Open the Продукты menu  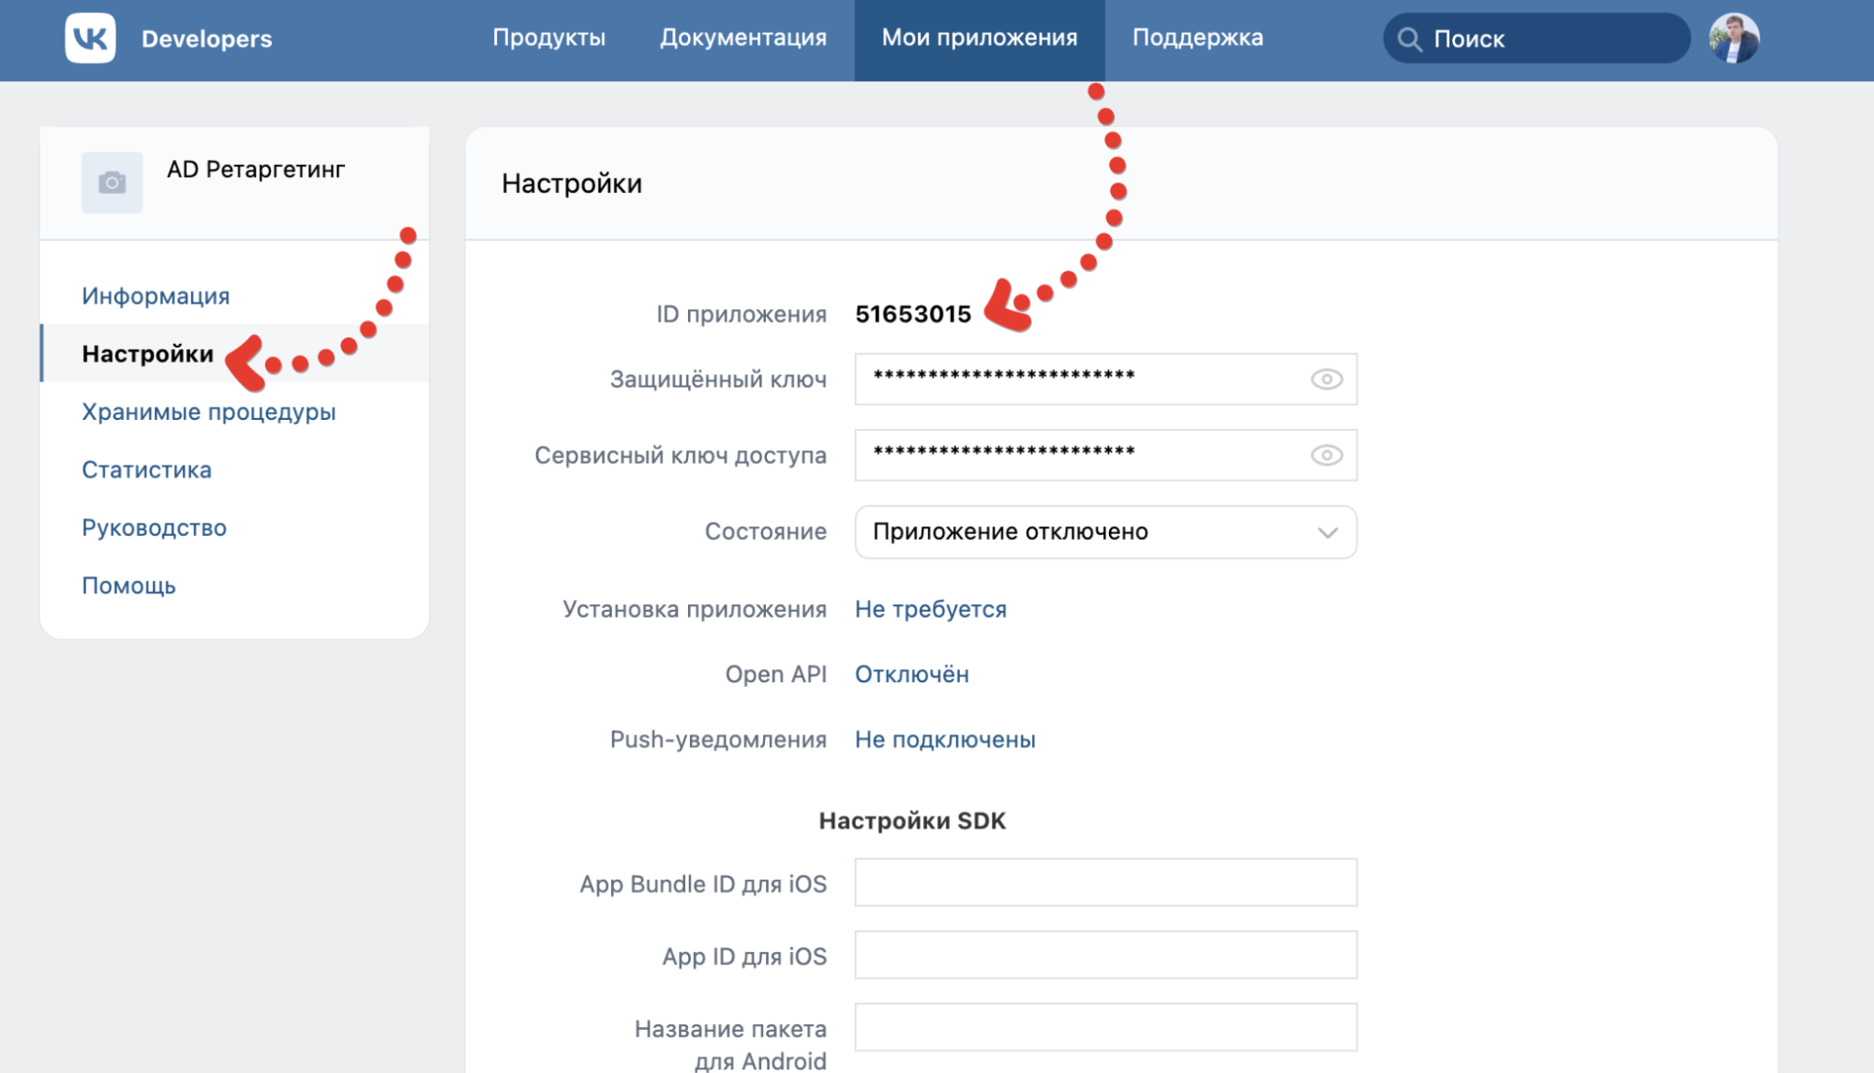(549, 38)
